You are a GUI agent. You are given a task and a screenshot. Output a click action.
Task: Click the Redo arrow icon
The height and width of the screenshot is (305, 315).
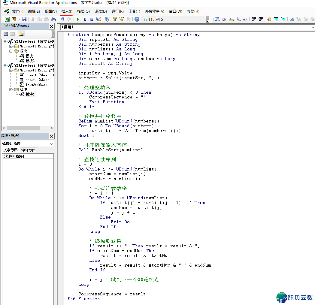pos(69,19)
